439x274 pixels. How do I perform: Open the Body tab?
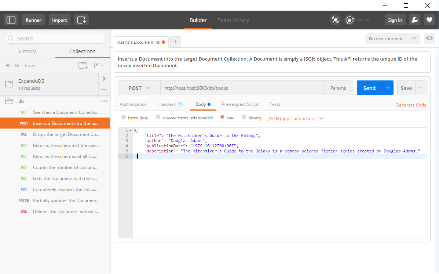[x=203, y=104]
